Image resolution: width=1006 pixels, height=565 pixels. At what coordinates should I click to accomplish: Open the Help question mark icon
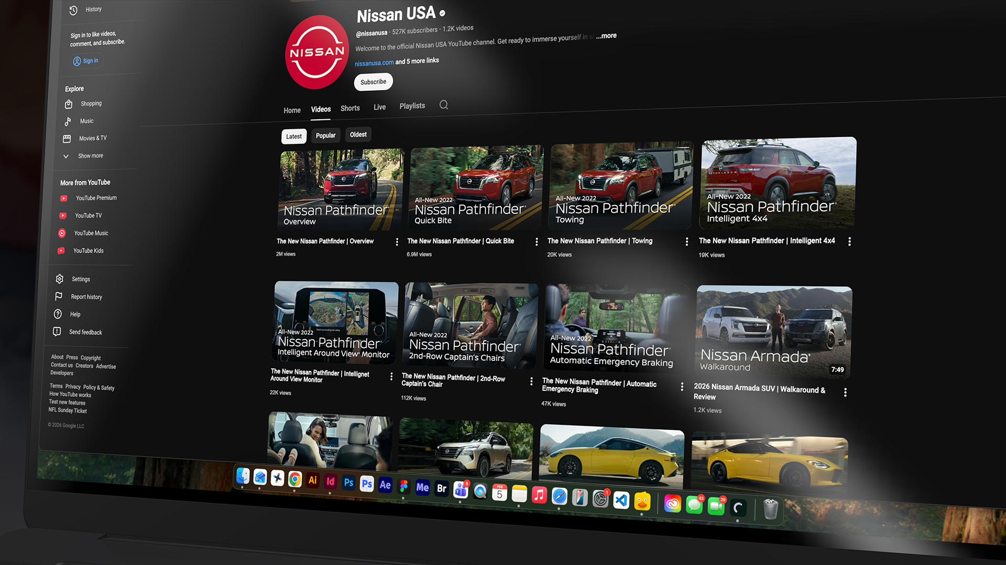tap(58, 314)
